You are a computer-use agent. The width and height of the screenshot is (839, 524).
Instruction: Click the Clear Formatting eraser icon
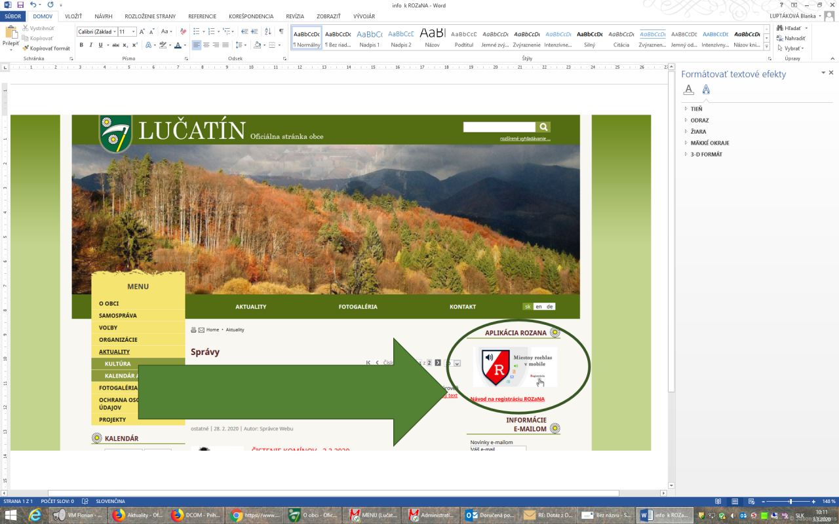click(183, 31)
